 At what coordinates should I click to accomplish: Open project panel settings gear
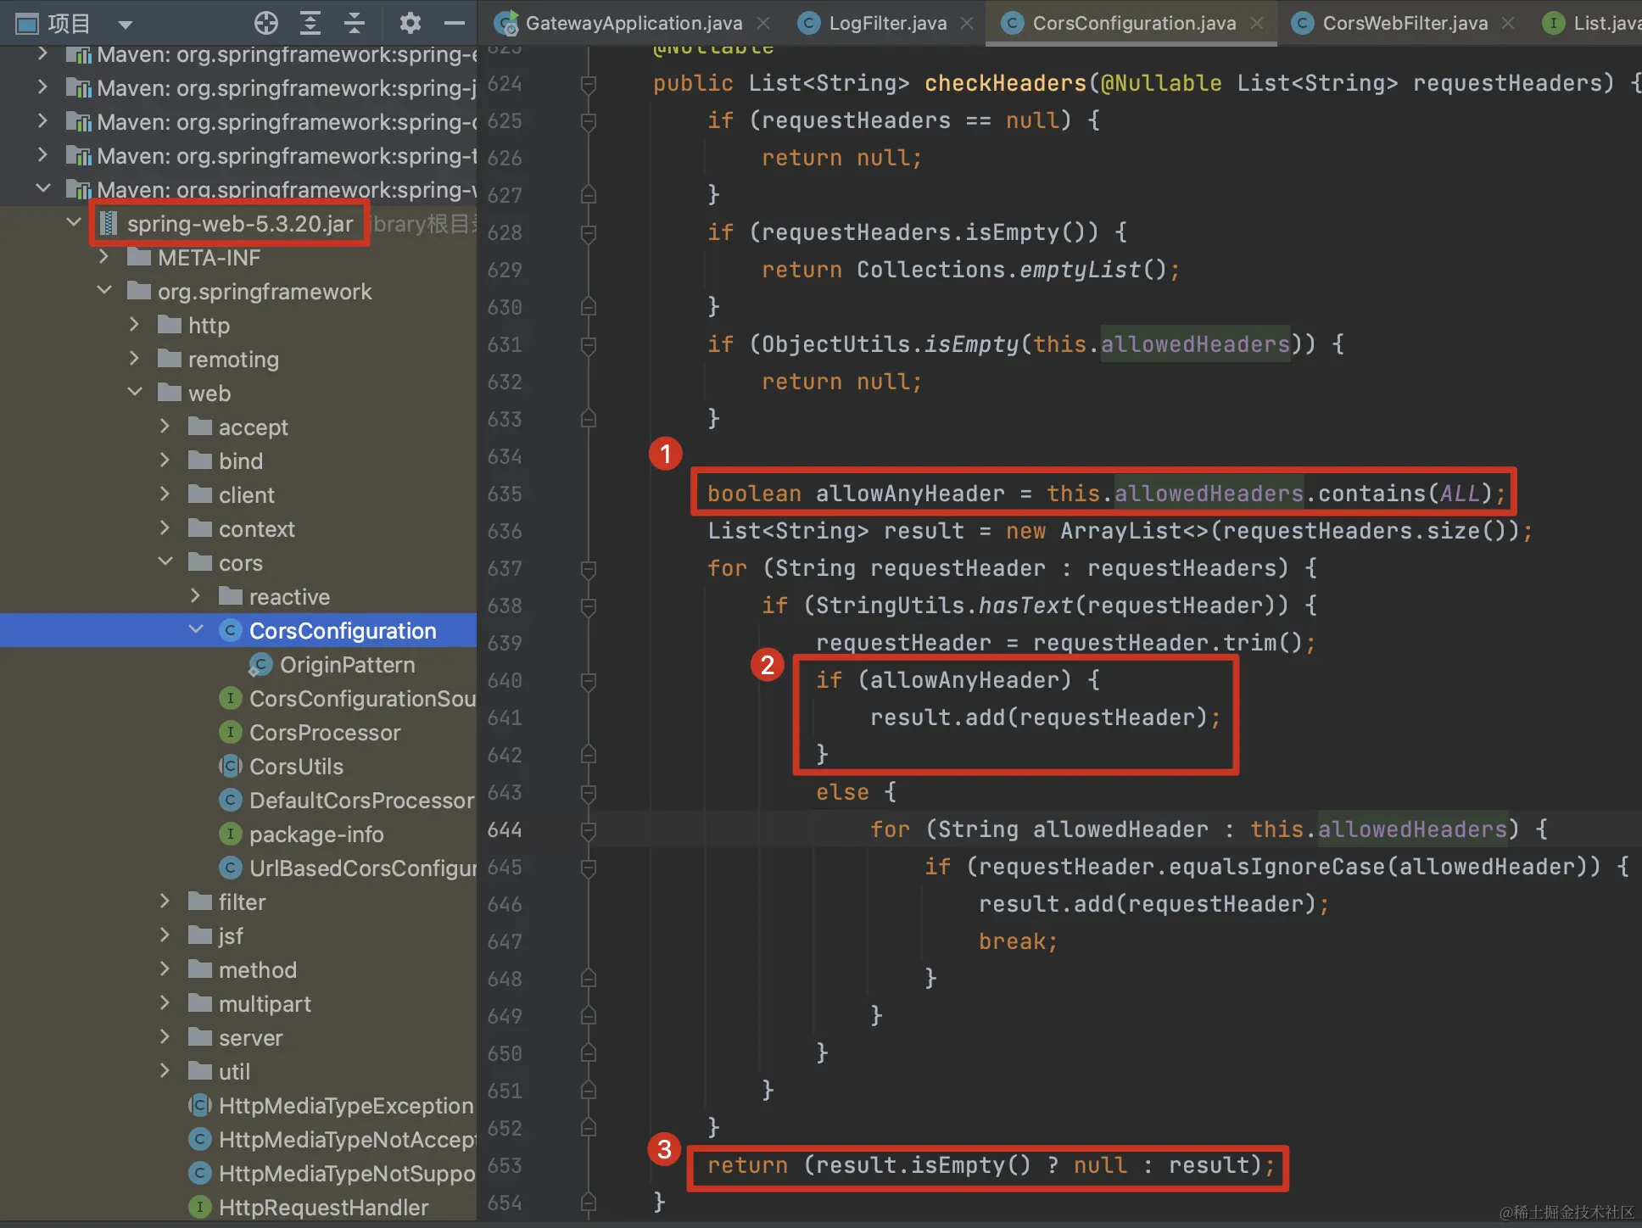pos(410,23)
